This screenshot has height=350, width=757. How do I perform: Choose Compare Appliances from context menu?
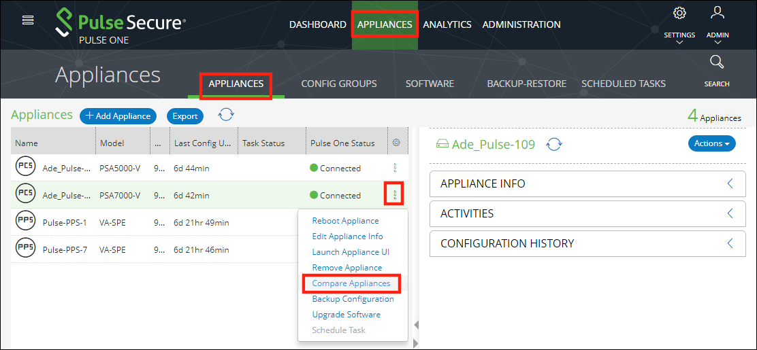pos(351,283)
